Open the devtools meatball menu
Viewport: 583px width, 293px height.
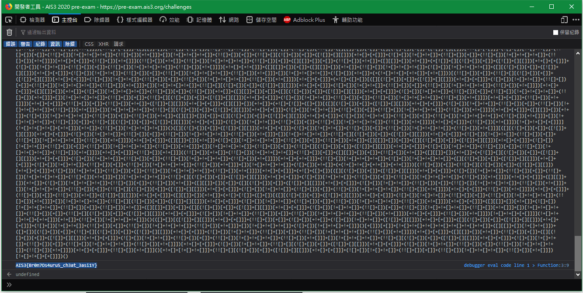(x=576, y=20)
